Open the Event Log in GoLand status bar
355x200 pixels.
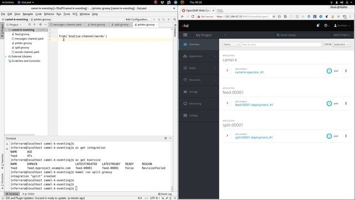tap(165, 194)
